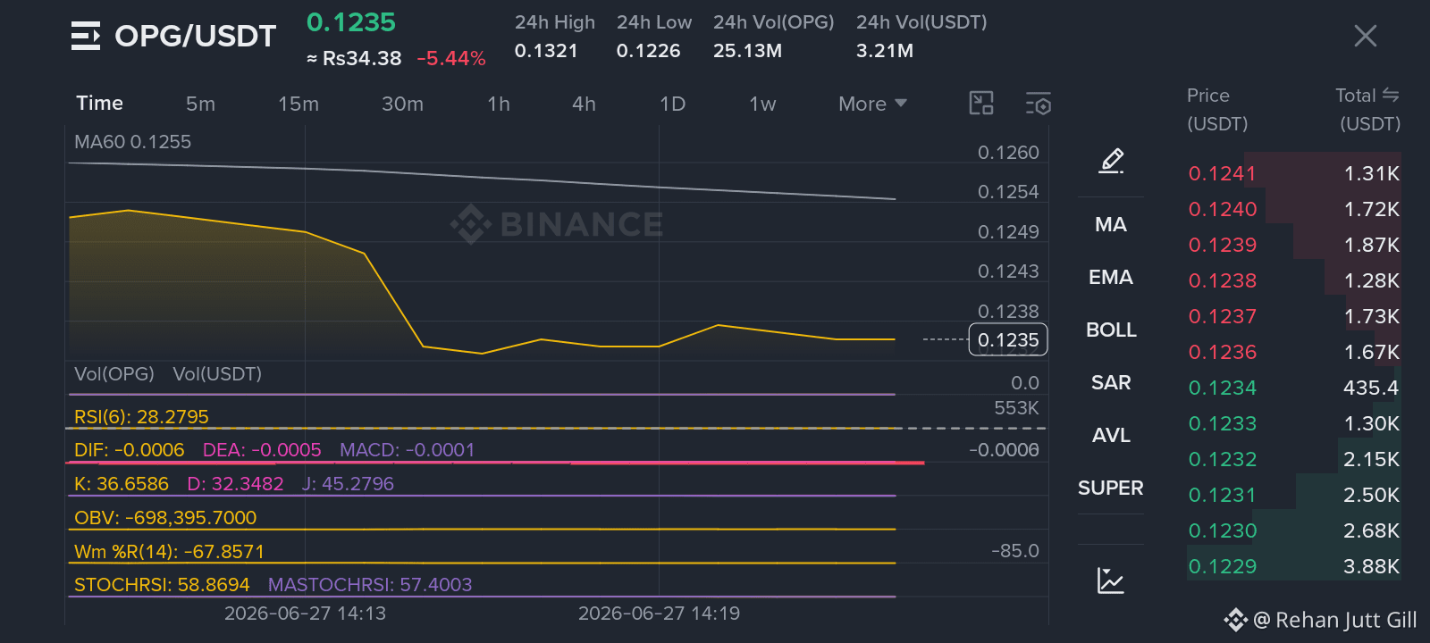
Task: Select ask price 0.1241 in order book
Action: pos(1222,173)
